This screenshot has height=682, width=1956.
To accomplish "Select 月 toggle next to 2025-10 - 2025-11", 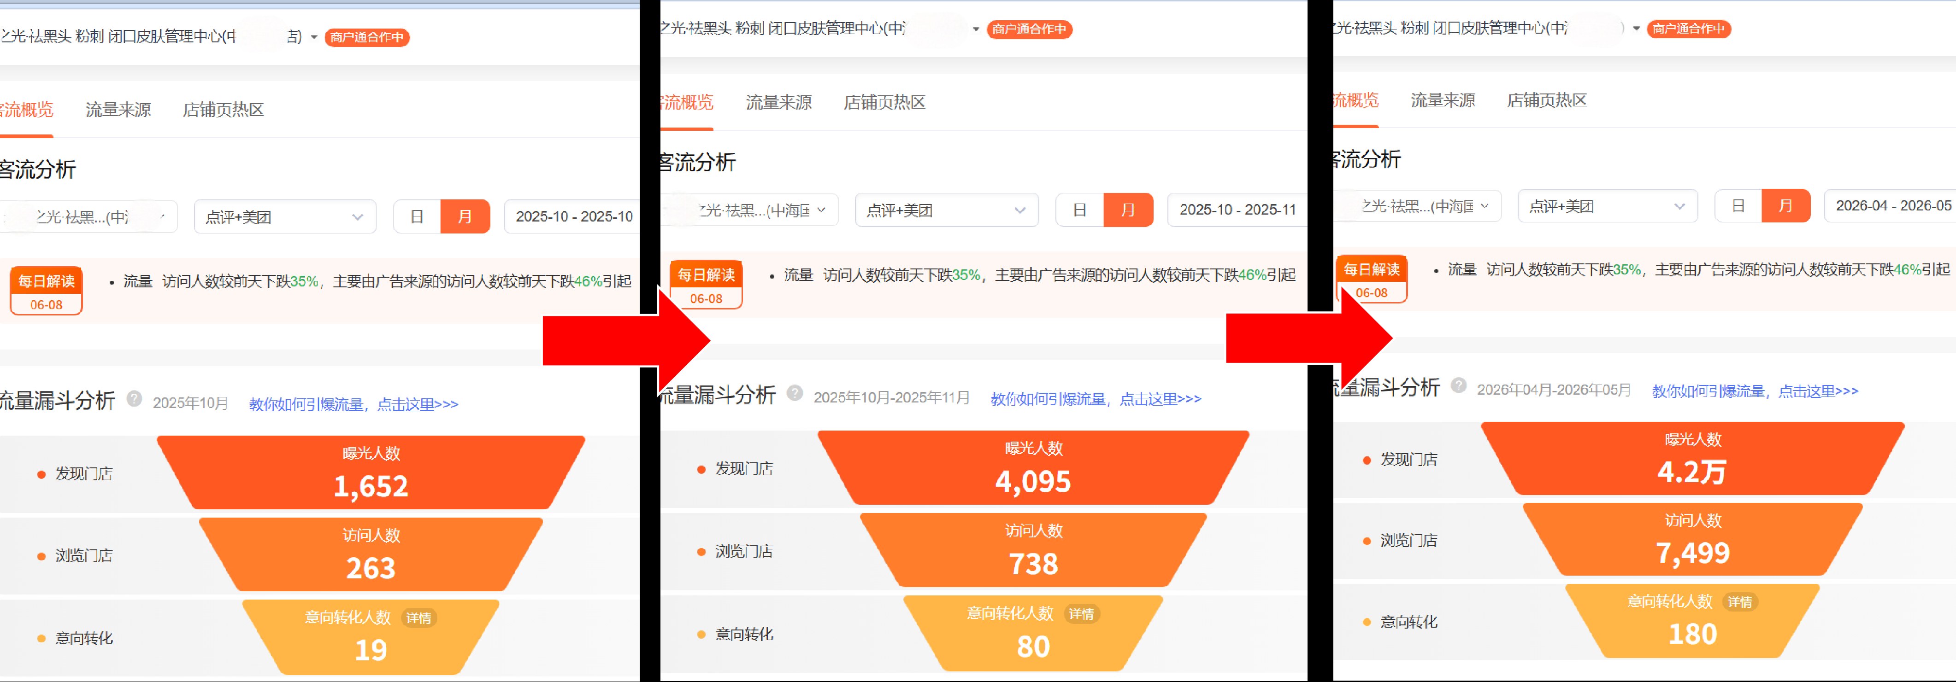I will 1128,210.
